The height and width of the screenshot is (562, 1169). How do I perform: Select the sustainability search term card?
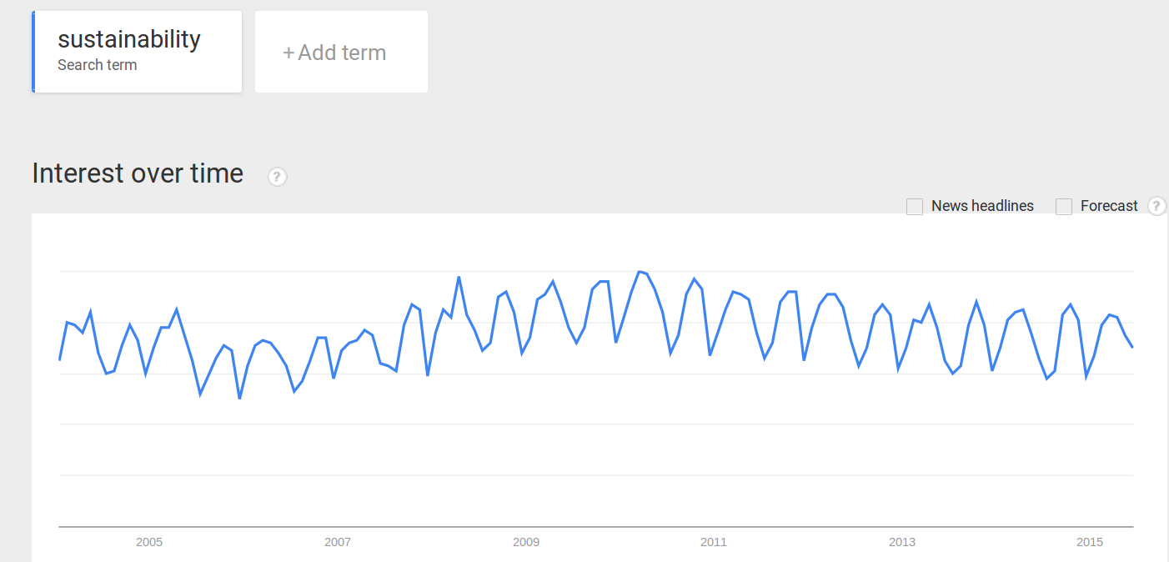click(137, 52)
